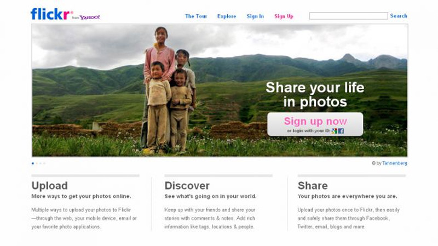The image size is (438, 246).
Task: Click the Sign up now button
Action: 315,124
